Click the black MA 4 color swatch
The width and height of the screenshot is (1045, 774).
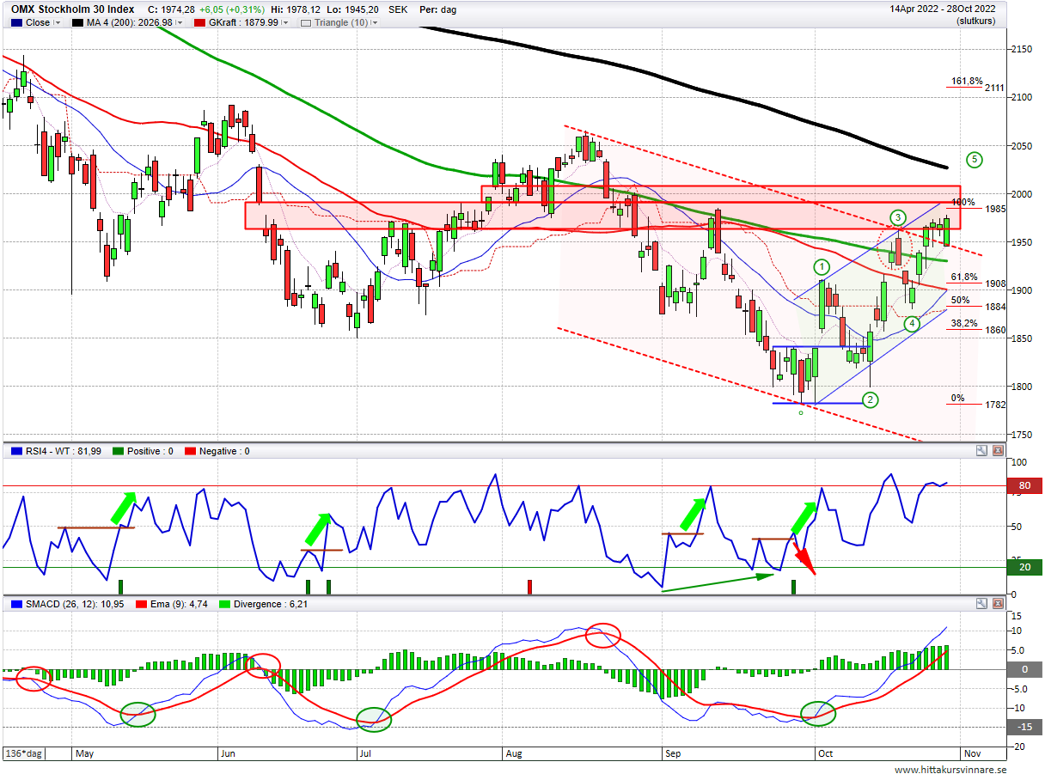pyautogui.click(x=79, y=23)
